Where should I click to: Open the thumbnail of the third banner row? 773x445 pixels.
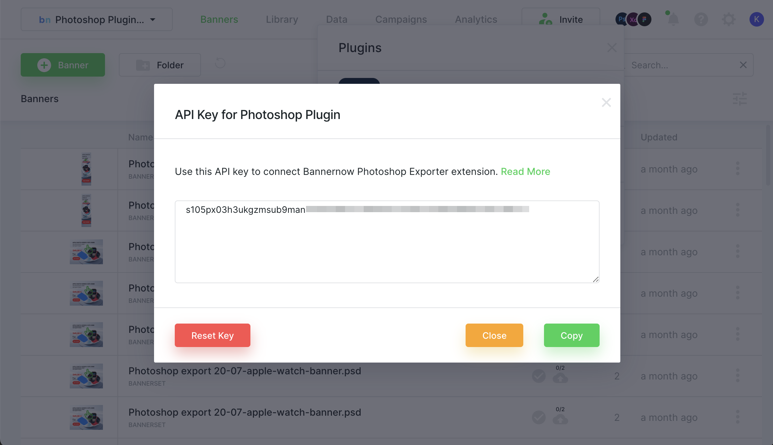(x=86, y=252)
